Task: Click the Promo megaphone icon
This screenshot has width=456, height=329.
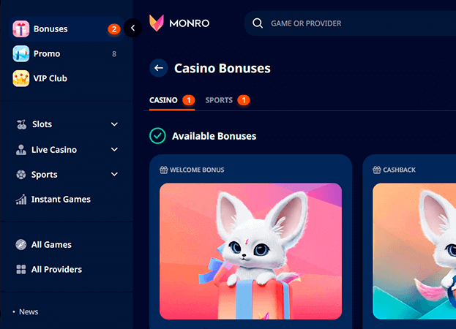Action: 21,53
